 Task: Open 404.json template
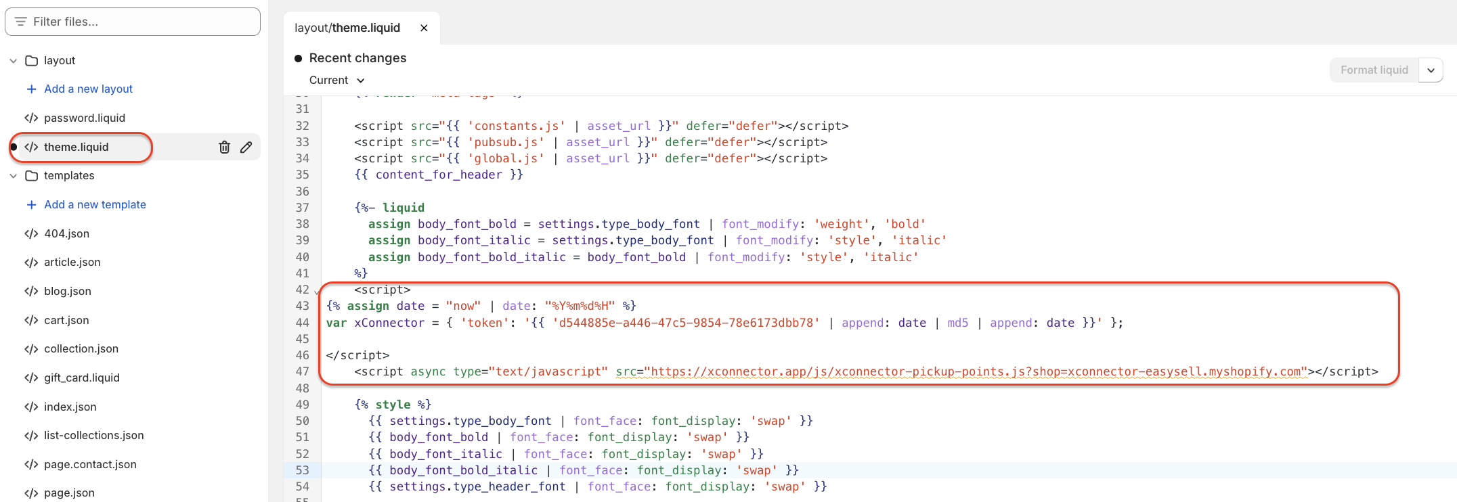point(66,233)
